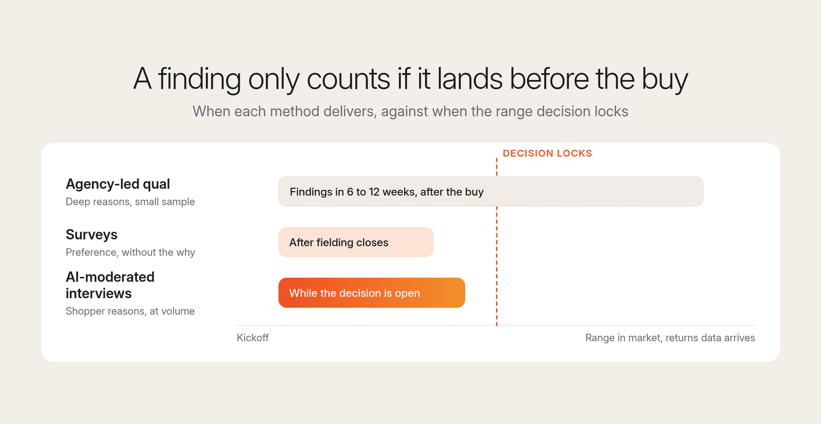This screenshot has height=424, width=821.
Task: Click the Agency-led qual row label
Action: (x=118, y=184)
